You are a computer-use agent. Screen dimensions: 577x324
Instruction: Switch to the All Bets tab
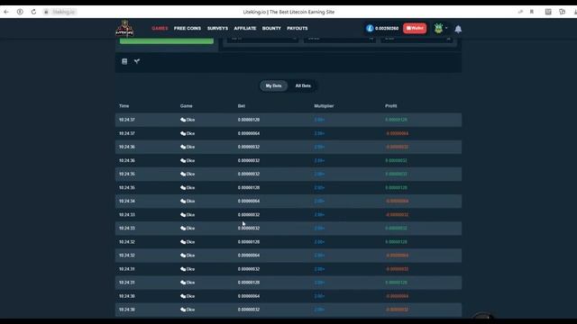click(x=303, y=85)
